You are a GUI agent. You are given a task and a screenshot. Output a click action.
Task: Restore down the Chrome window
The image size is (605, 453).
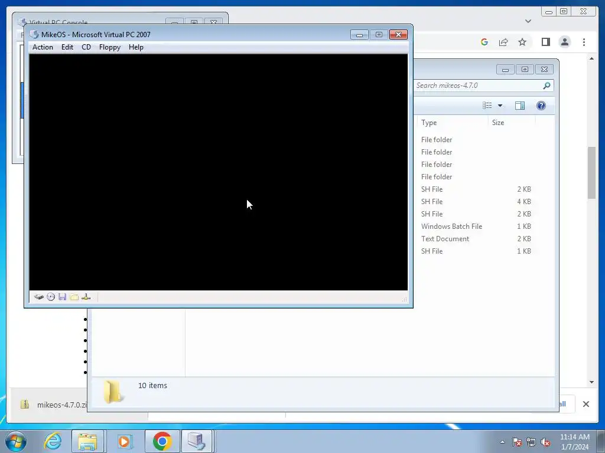[563, 12]
